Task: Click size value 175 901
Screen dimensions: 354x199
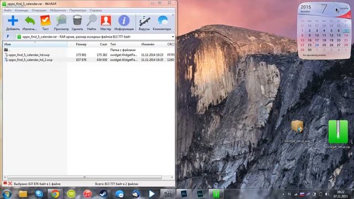Action: coord(81,55)
